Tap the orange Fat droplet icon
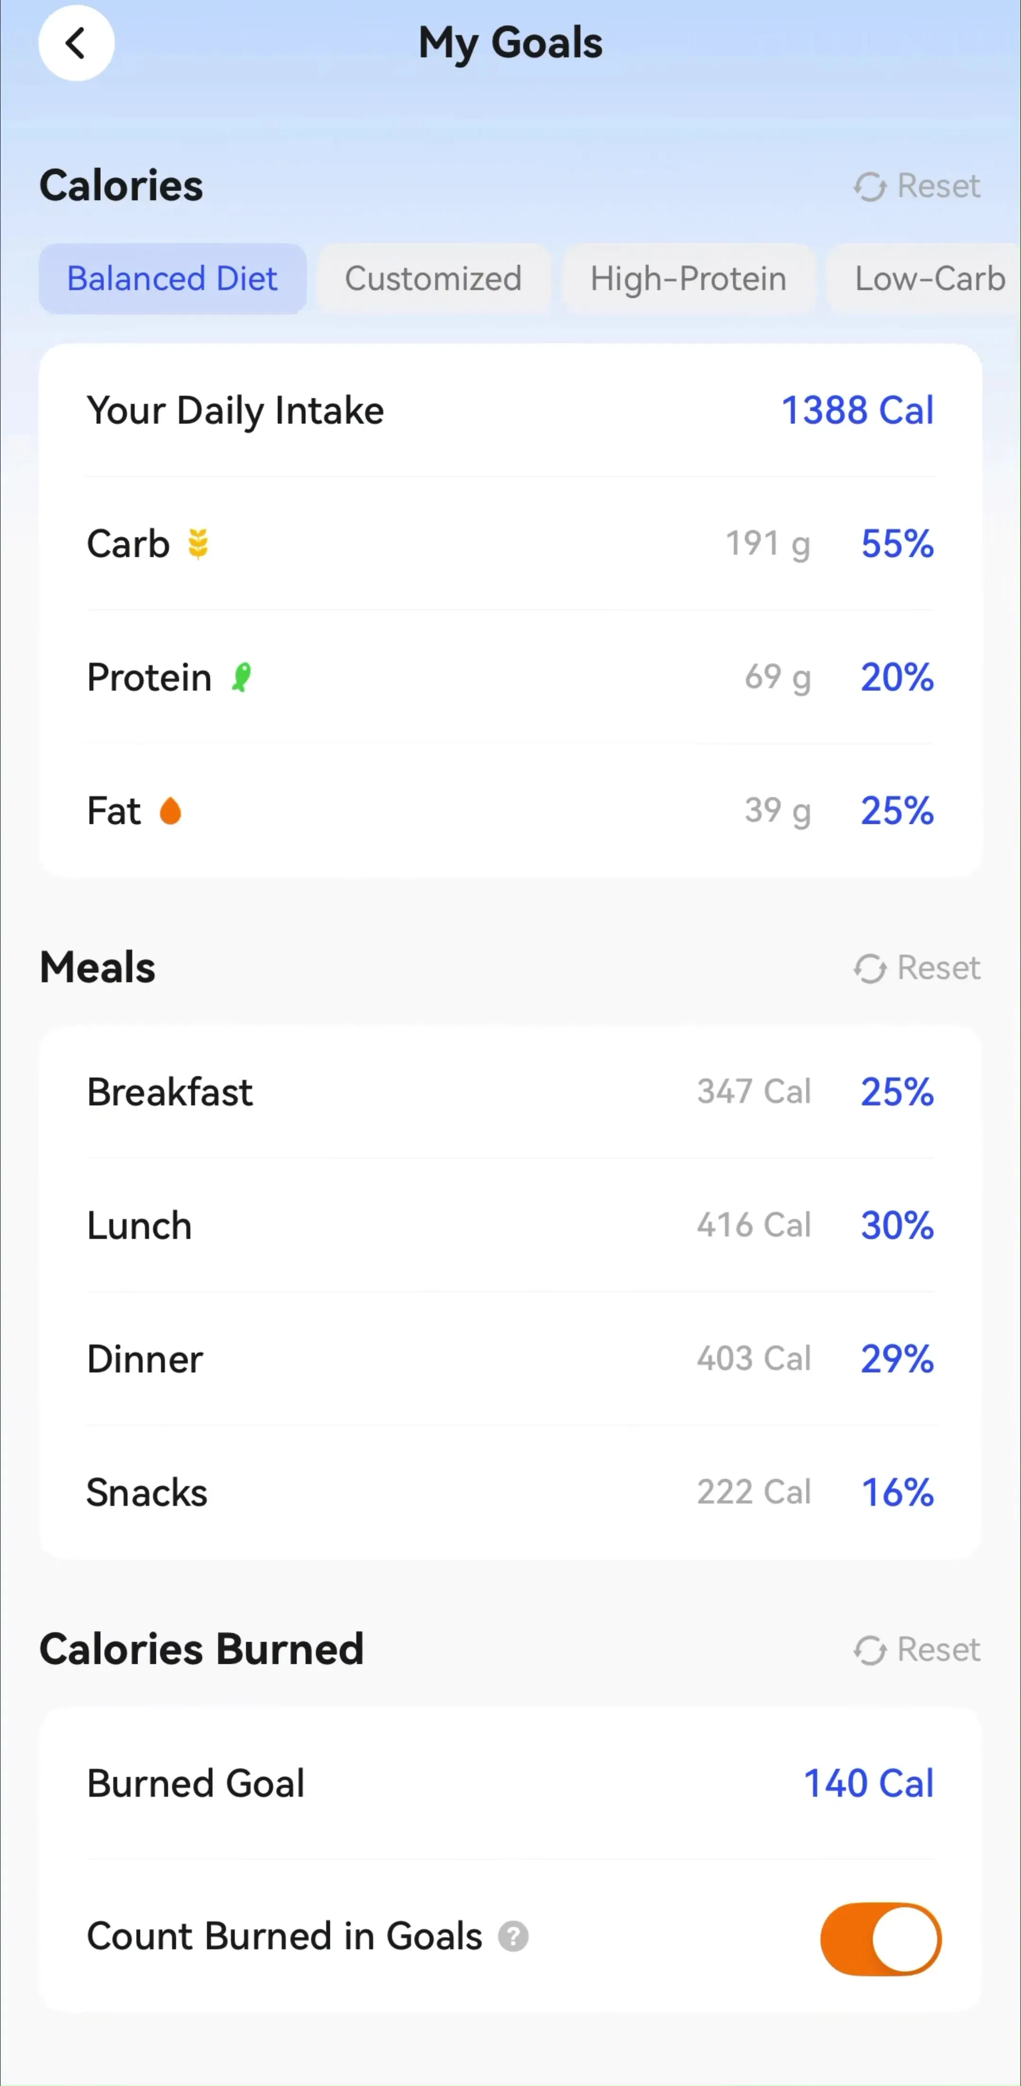This screenshot has height=2086, width=1021. point(170,811)
